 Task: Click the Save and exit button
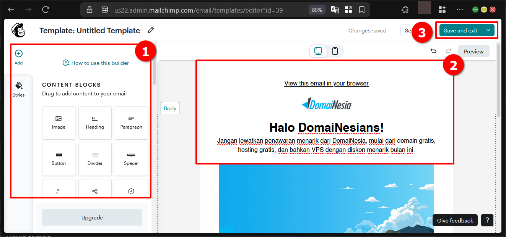point(460,30)
